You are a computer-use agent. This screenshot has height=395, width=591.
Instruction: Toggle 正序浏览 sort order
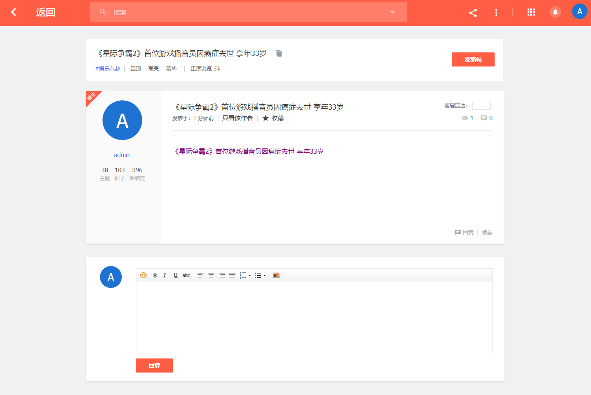point(205,68)
